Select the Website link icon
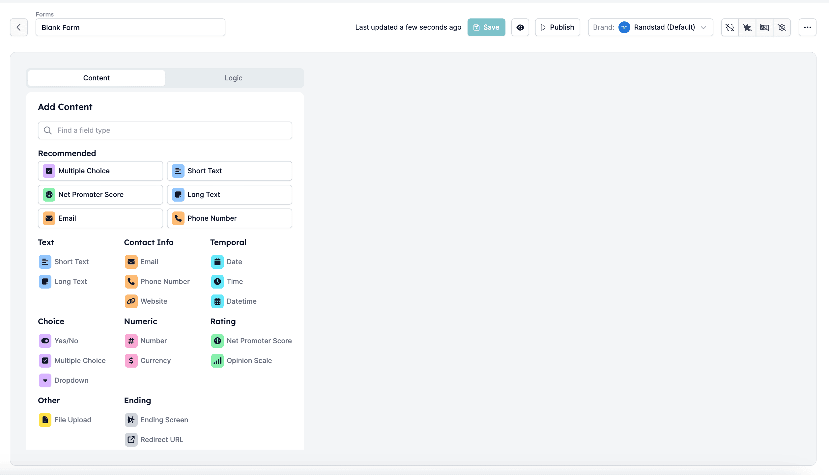This screenshot has height=475, width=829. point(131,301)
